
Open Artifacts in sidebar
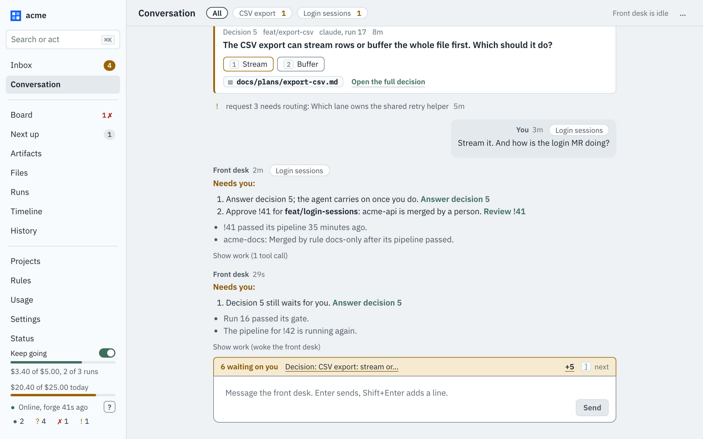[63, 154]
